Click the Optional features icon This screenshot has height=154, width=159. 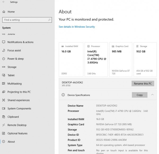(4, 133)
